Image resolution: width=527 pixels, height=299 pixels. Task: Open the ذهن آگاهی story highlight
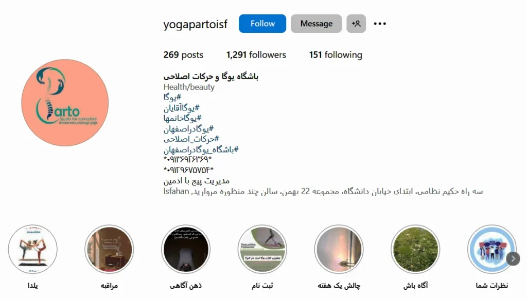click(186, 249)
